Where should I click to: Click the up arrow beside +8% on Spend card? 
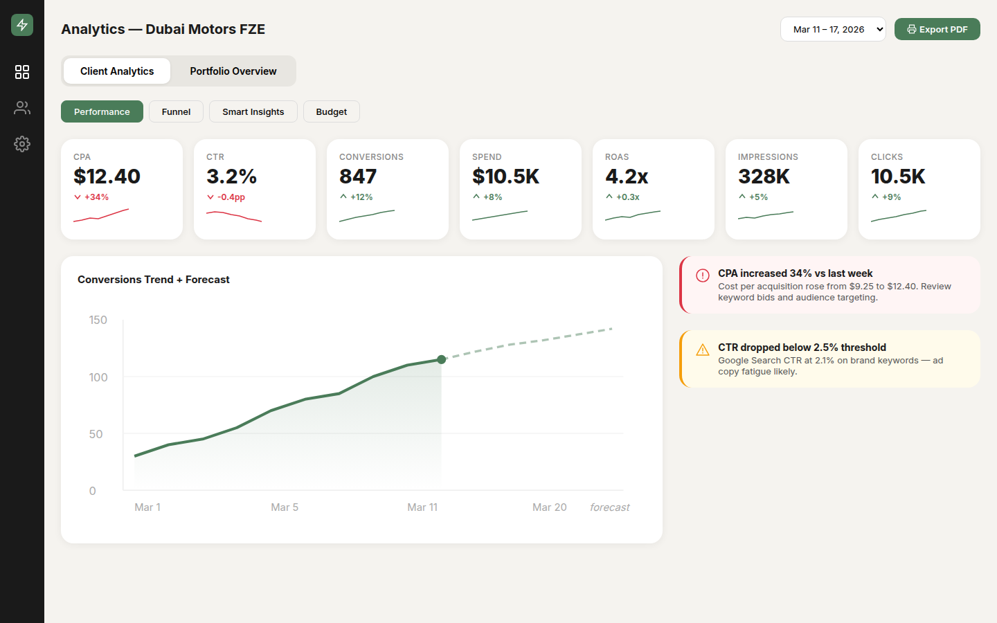(476, 197)
